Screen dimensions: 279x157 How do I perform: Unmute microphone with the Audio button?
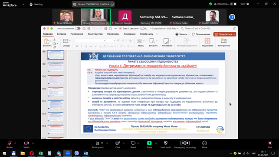click(x=10, y=144)
